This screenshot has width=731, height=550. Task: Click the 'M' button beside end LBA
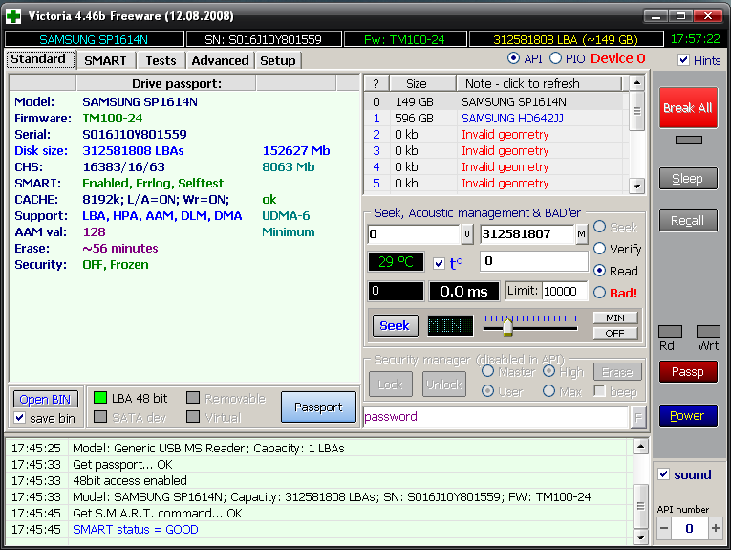point(581,234)
